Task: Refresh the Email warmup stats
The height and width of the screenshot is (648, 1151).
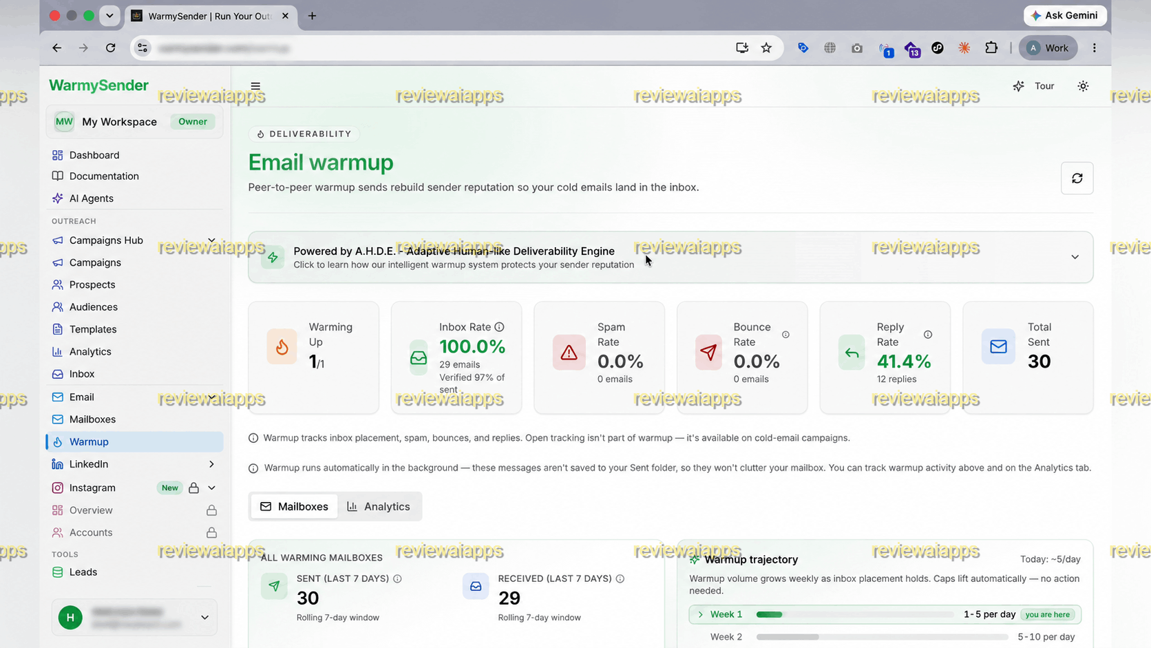Action: pyautogui.click(x=1077, y=178)
